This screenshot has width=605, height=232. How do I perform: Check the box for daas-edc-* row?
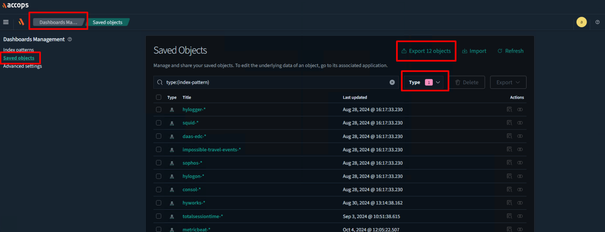[158, 136]
